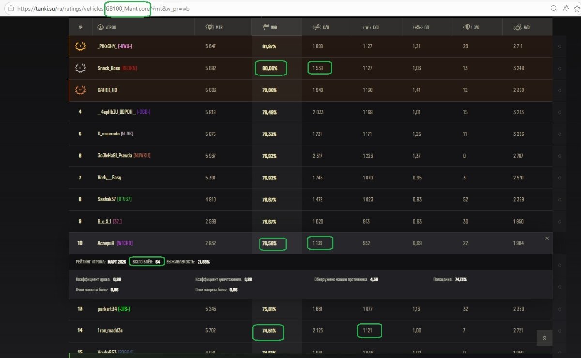Click gold laurel rank icon for _PiKaCHY_
581x358 pixels.
coord(80,46)
